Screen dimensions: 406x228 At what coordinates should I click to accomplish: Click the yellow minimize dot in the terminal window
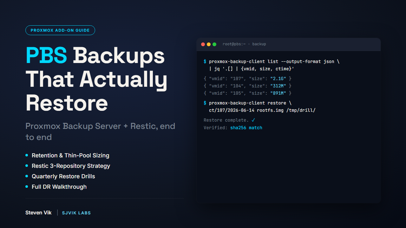click(209, 44)
